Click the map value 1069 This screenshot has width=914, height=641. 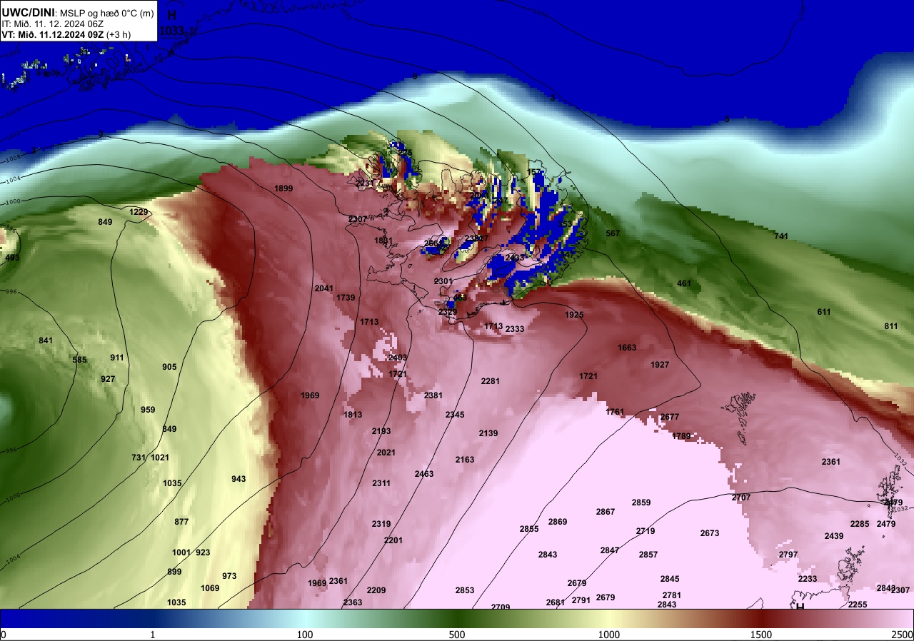(x=210, y=588)
